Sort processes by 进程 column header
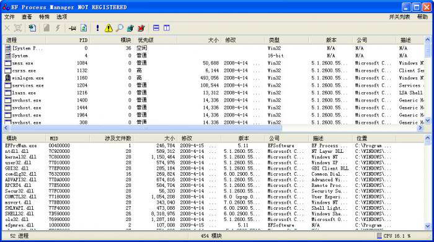This screenshot has width=434, height=242. (24, 40)
